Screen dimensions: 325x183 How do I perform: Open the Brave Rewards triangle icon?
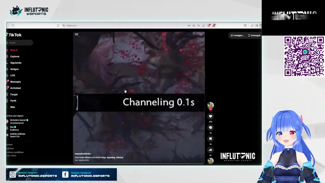(214, 25)
